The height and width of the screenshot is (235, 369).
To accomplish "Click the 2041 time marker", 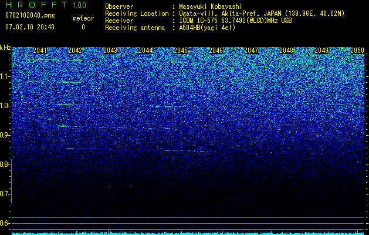I will click(40, 51).
